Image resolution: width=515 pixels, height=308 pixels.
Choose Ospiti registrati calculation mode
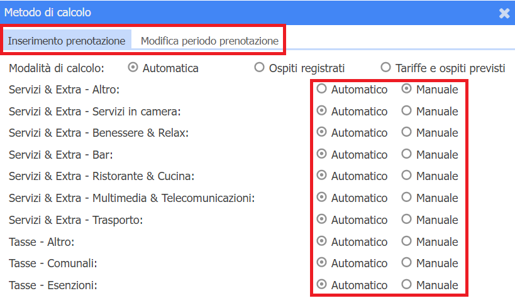259,68
